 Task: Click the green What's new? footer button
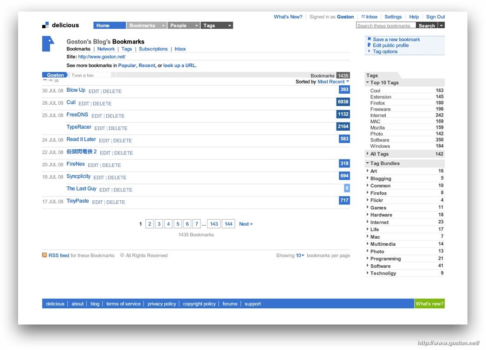tap(429, 304)
